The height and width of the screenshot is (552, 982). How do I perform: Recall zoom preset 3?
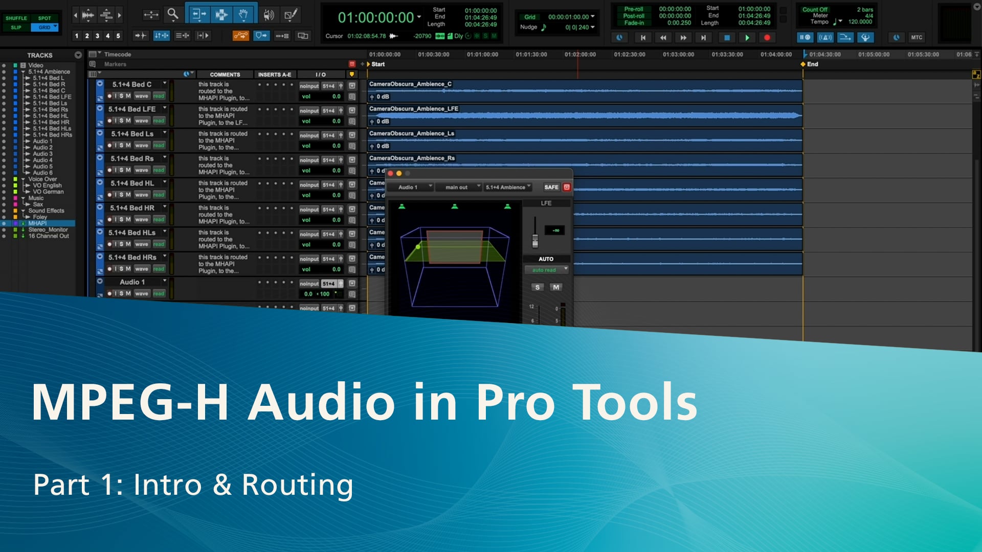(x=97, y=36)
